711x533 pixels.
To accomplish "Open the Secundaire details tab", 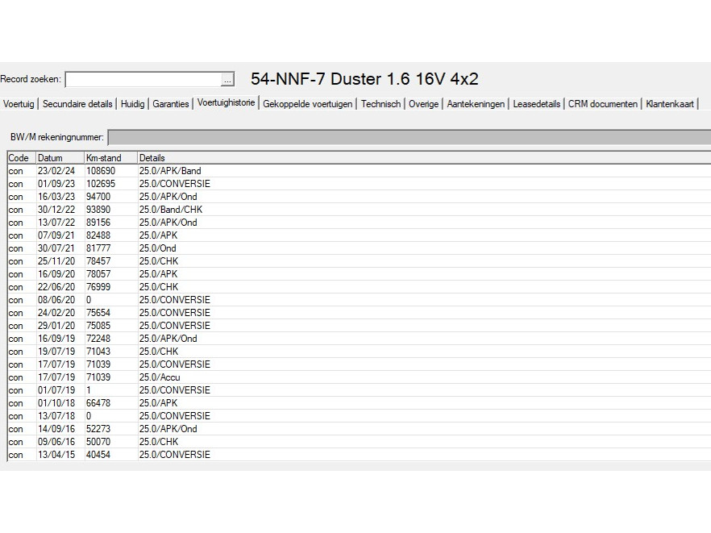I will [77, 104].
